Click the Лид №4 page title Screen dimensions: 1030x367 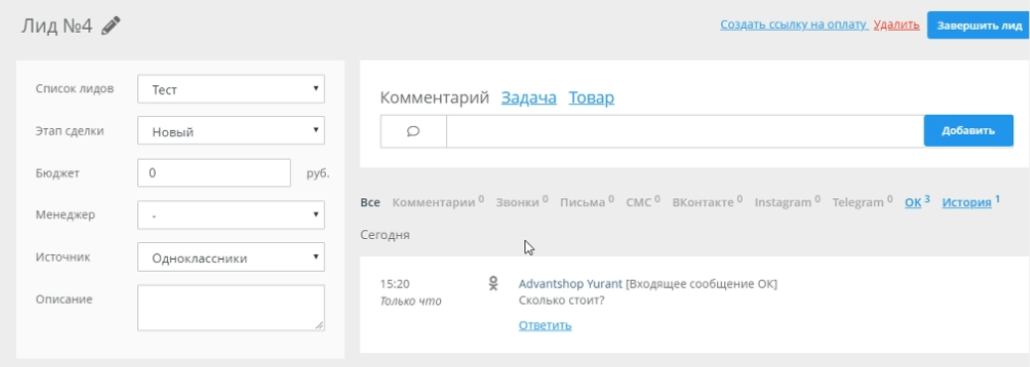(x=58, y=26)
